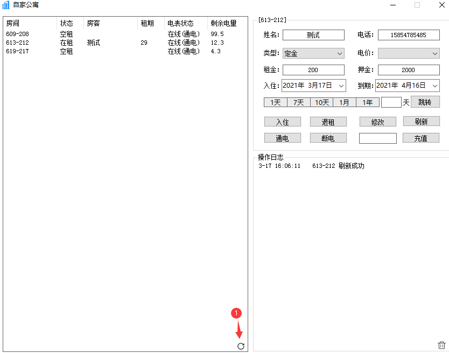Click the 1年 button
Viewport: 449px width, 353px height.
coord(368,102)
